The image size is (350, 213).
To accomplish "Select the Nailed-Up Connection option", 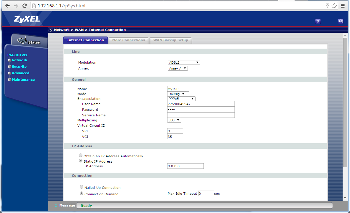I will click(x=82, y=187).
